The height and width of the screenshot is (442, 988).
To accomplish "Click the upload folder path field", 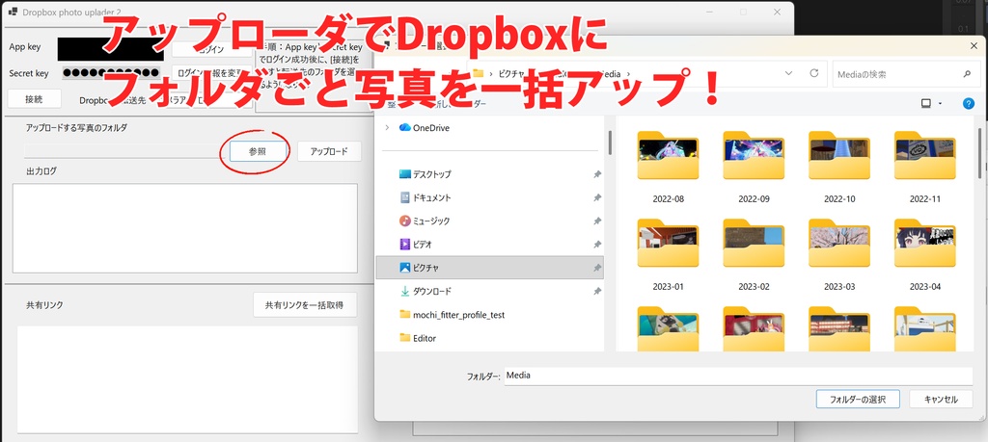I will coord(124,151).
